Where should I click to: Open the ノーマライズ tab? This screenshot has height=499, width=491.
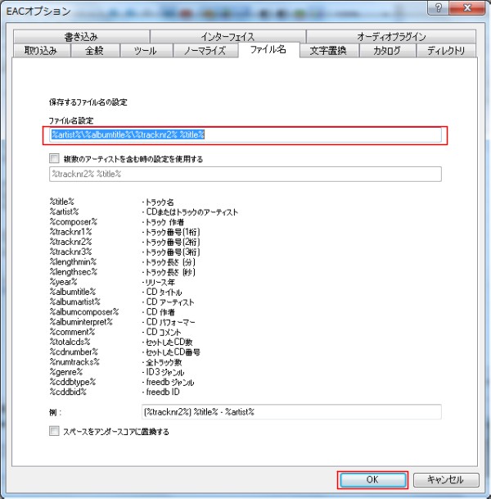pos(205,51)
